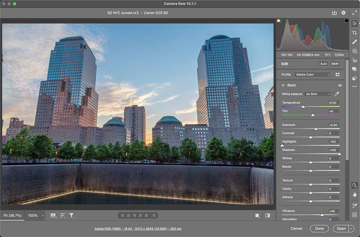Image resolution: width=360 pixels, height=237 pixels.
Task: Open the Profile dropdown
Action: (x=312, y=74)
